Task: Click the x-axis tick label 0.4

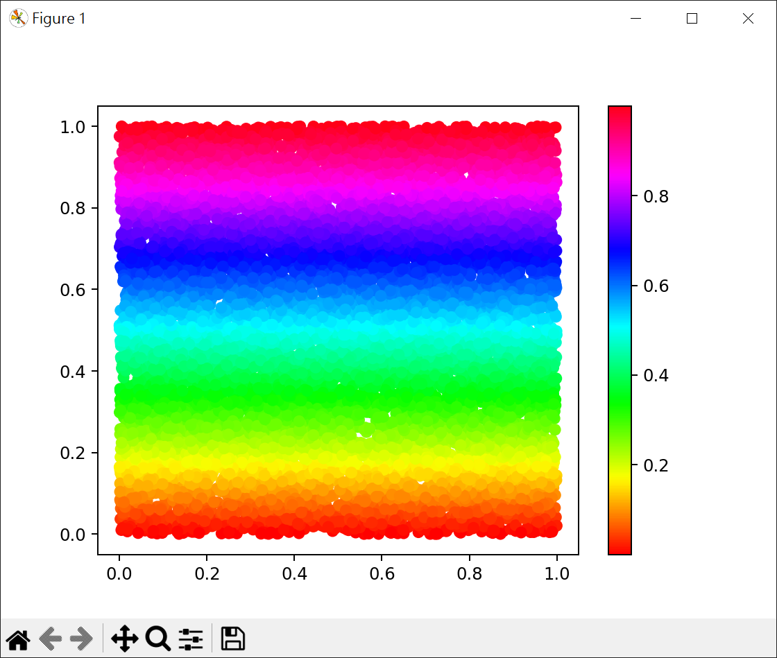Action: click(x=294, y=573)
